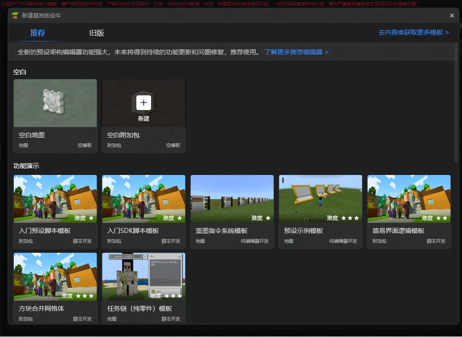The width and height of the screenshot is (462, 337).
Task: Click the 空白地图 card title
Action: [31, 135]
